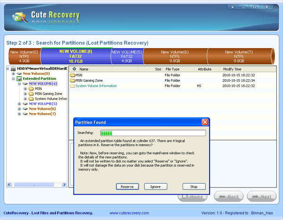Image resolution: width=283 pixels, height=220 pixels.
Task: Expand New Volume(7) tree node
Action: click(x=19, y=114)
